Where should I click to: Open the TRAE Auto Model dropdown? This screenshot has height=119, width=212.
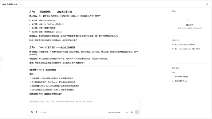(x=115, y=112)
